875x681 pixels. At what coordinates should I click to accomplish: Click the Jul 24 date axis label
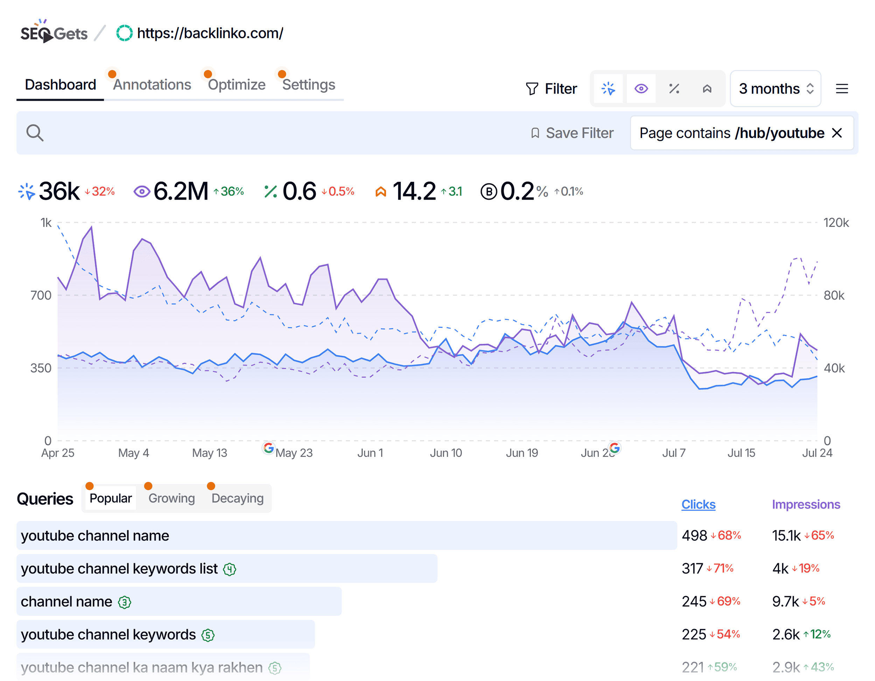coord(817,453)
